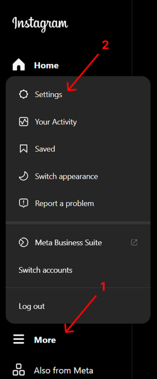157x379 pixels.
Task: Click the Your Activity chart icon
Action: [23, 121]
